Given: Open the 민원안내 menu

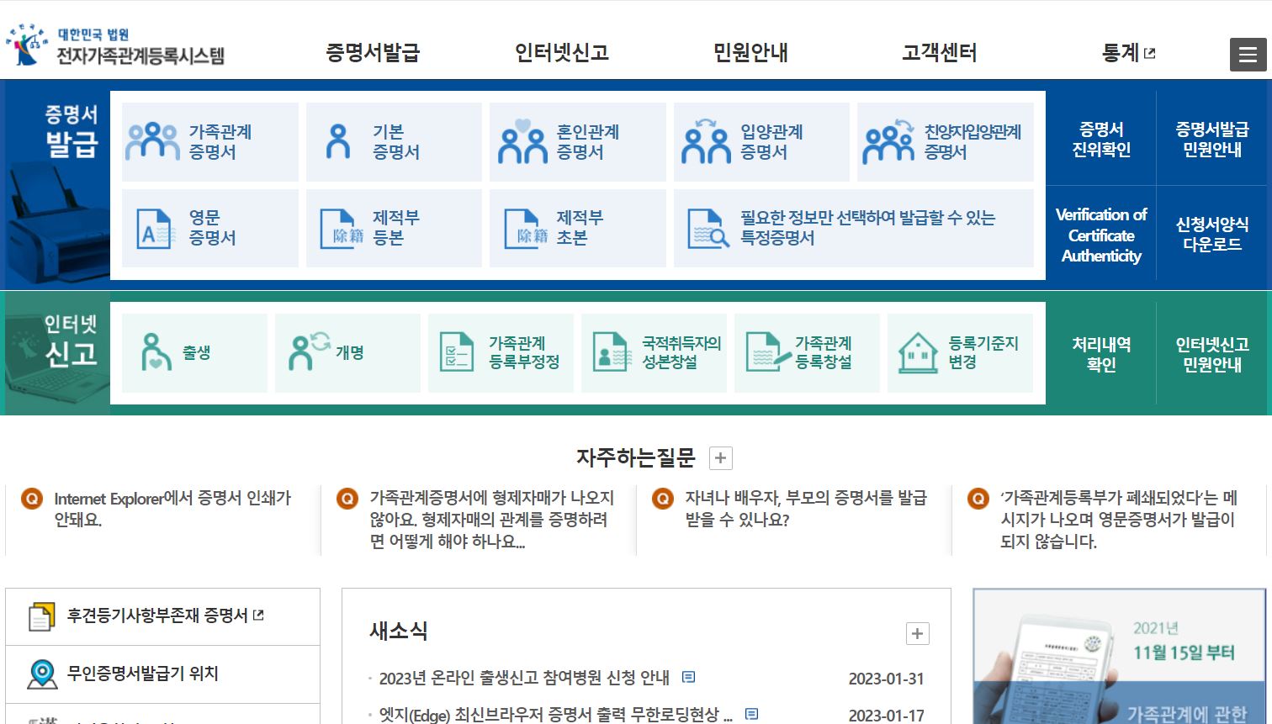Looking at the screenshot, I should [750, 52].
